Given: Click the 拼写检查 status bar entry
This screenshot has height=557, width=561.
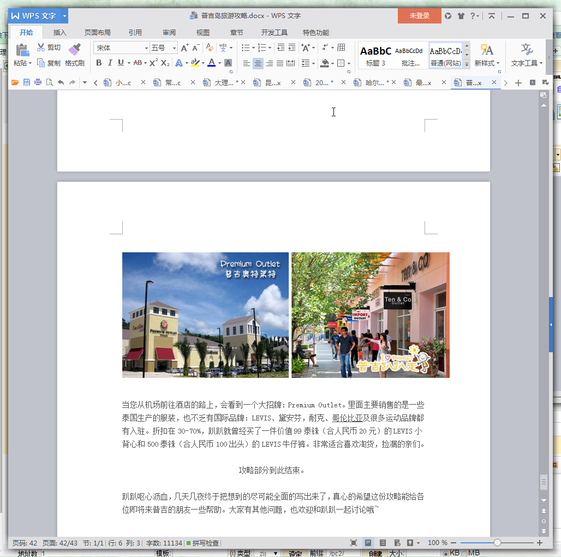Looking at the screenshot, I should [x=202, y=543].
